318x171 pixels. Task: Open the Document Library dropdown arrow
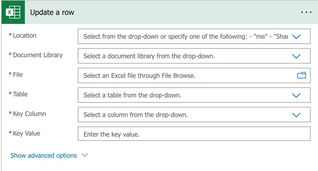tap(296, 56)
